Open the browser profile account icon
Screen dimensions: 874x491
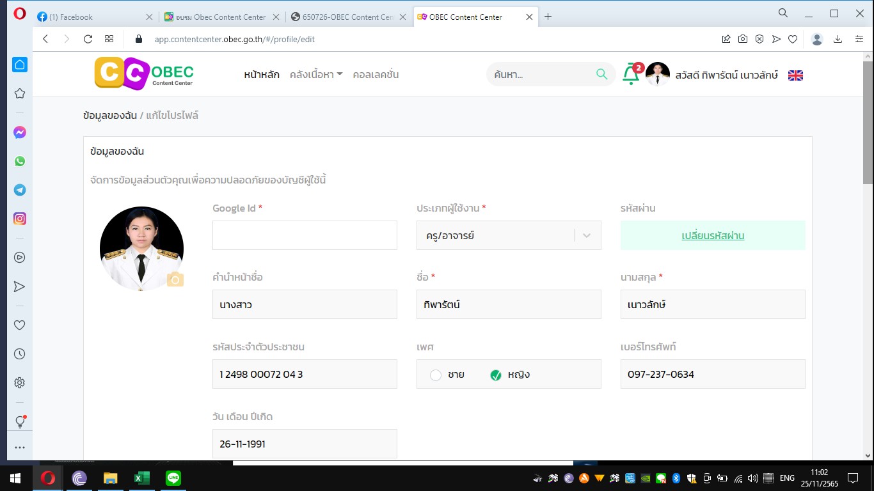coord(816,39)
